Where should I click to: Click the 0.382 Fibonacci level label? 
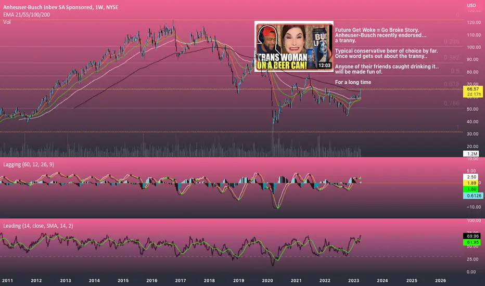coord(451,58)
